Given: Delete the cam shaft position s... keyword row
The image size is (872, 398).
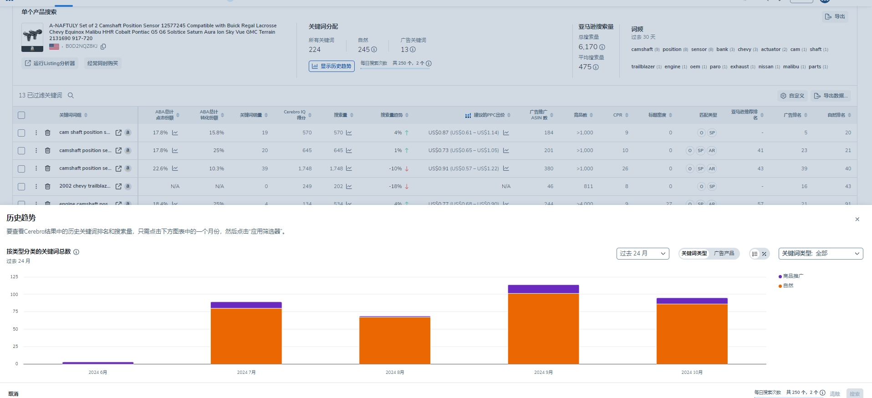Looking at the screenshot, I should (47, 133).
